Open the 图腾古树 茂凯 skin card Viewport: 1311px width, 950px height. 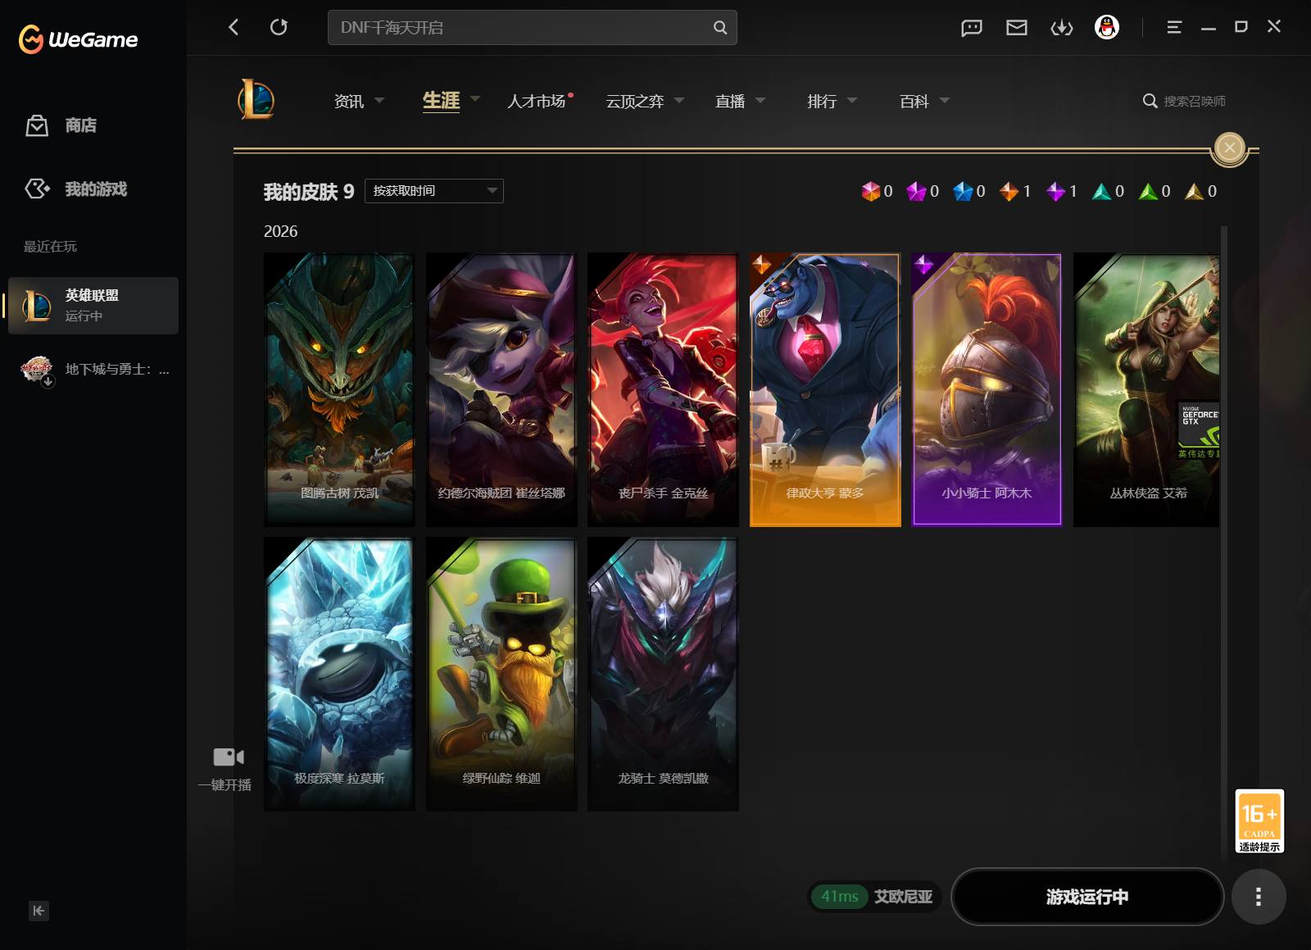click(339, 390)
